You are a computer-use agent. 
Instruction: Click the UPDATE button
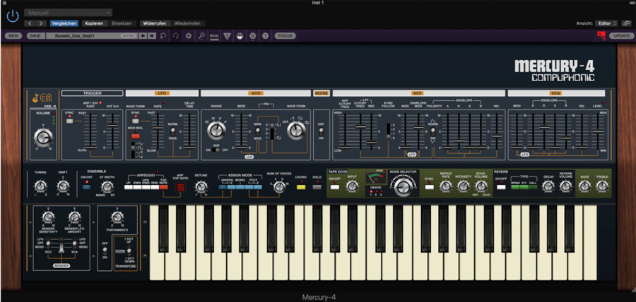621,35
